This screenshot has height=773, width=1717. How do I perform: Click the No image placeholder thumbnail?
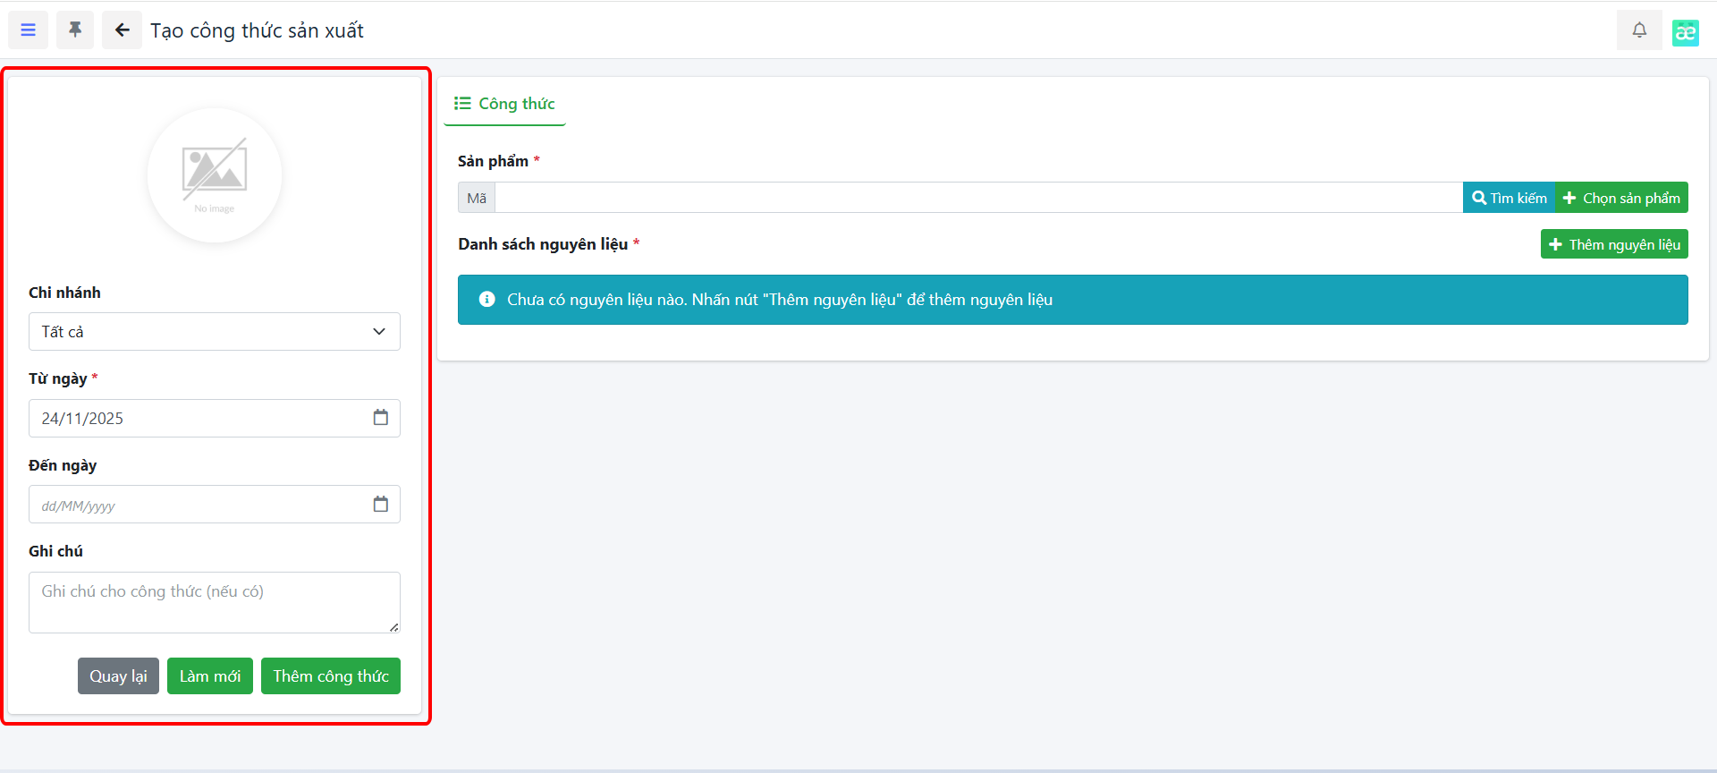[x=215, y=175]
